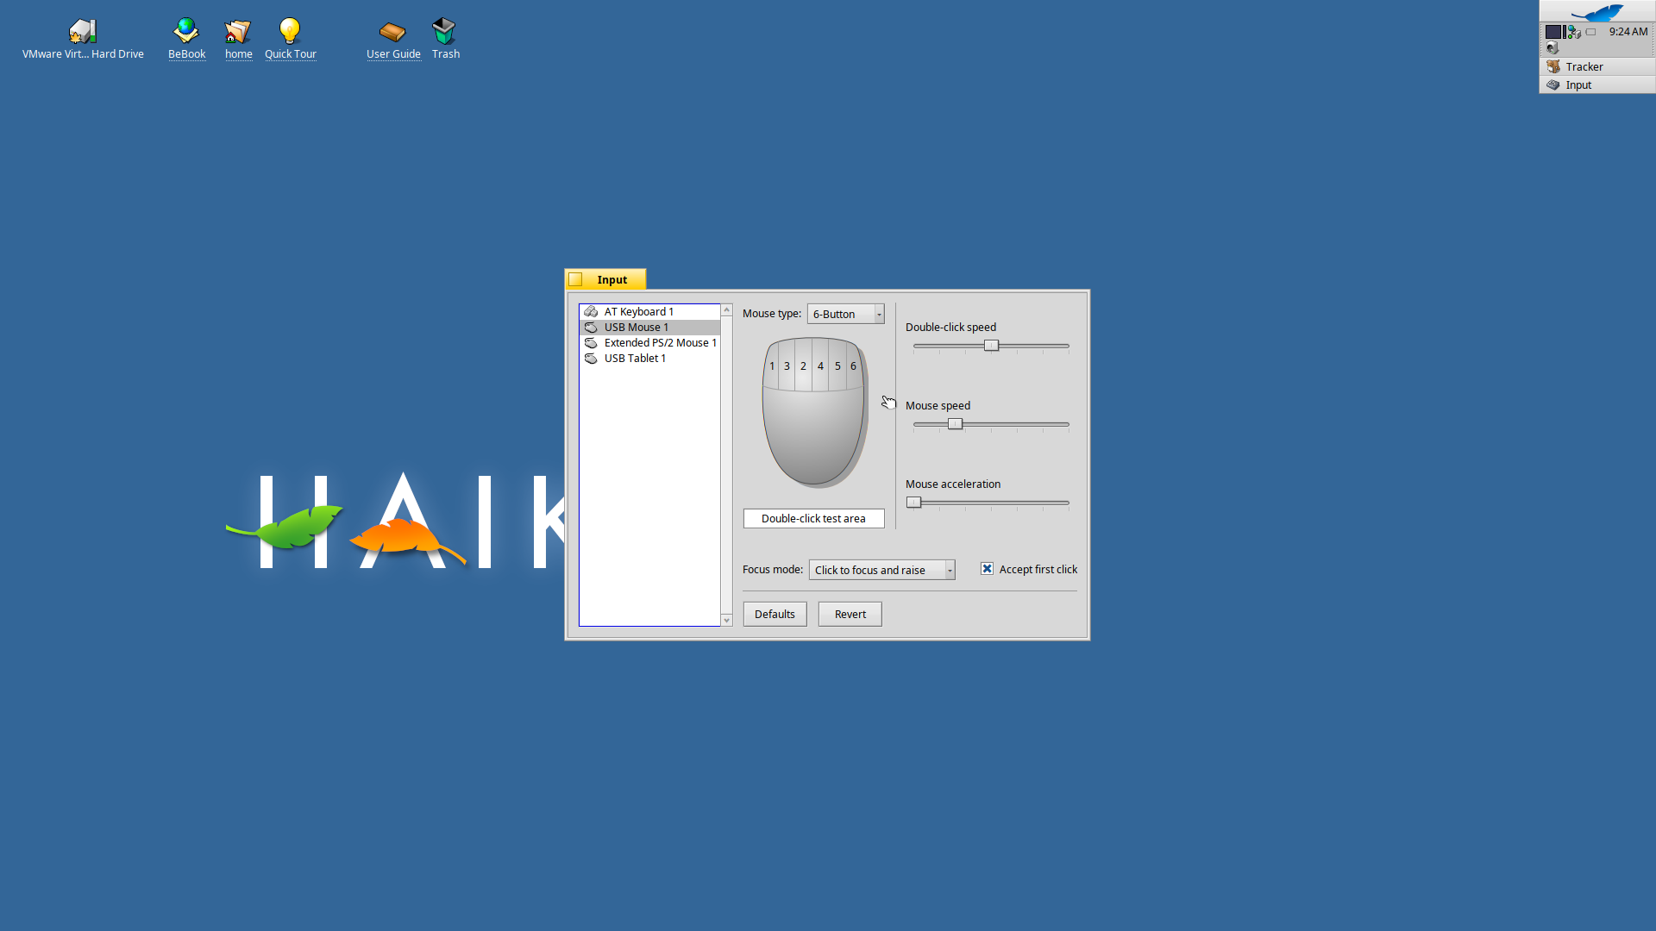Image resolution: width=1656 pixels, height=931 pixels.
Task: Close the Input window via its title square
Action: [575, 279]
